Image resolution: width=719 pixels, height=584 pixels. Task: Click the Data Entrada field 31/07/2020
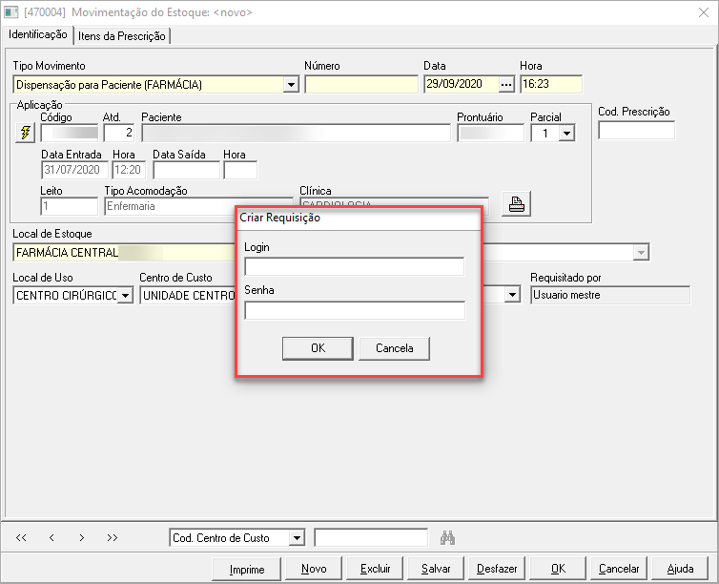[x=74, y=170]
